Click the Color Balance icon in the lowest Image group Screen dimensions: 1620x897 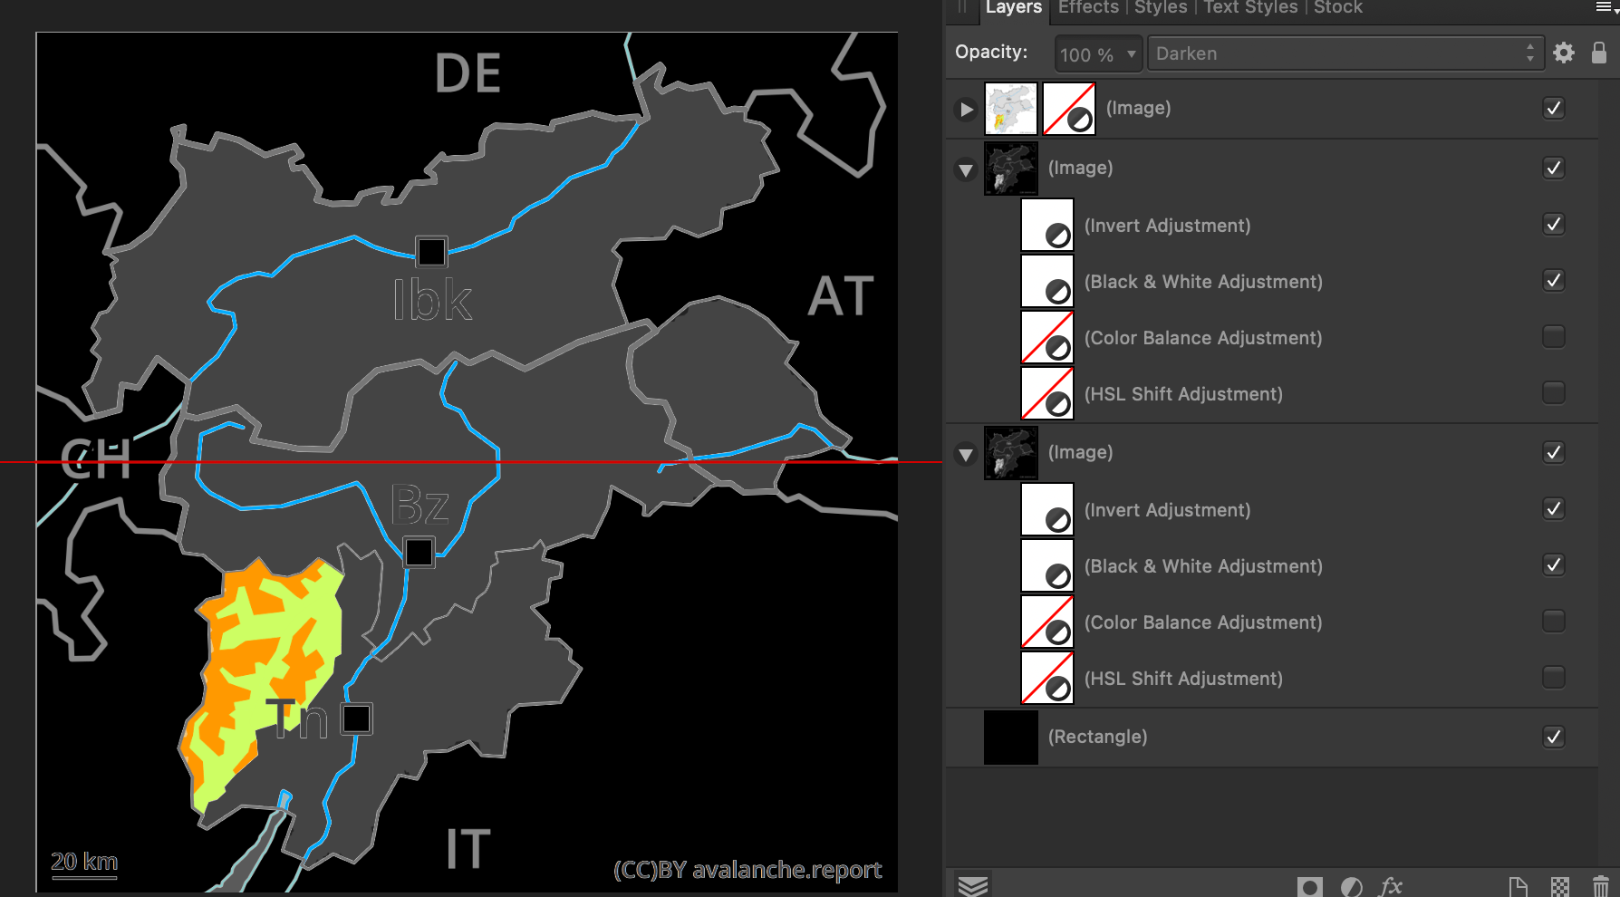1047,622
